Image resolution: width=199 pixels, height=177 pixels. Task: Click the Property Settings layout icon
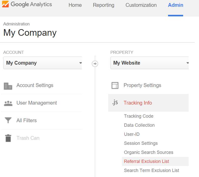tap(115, 85)
